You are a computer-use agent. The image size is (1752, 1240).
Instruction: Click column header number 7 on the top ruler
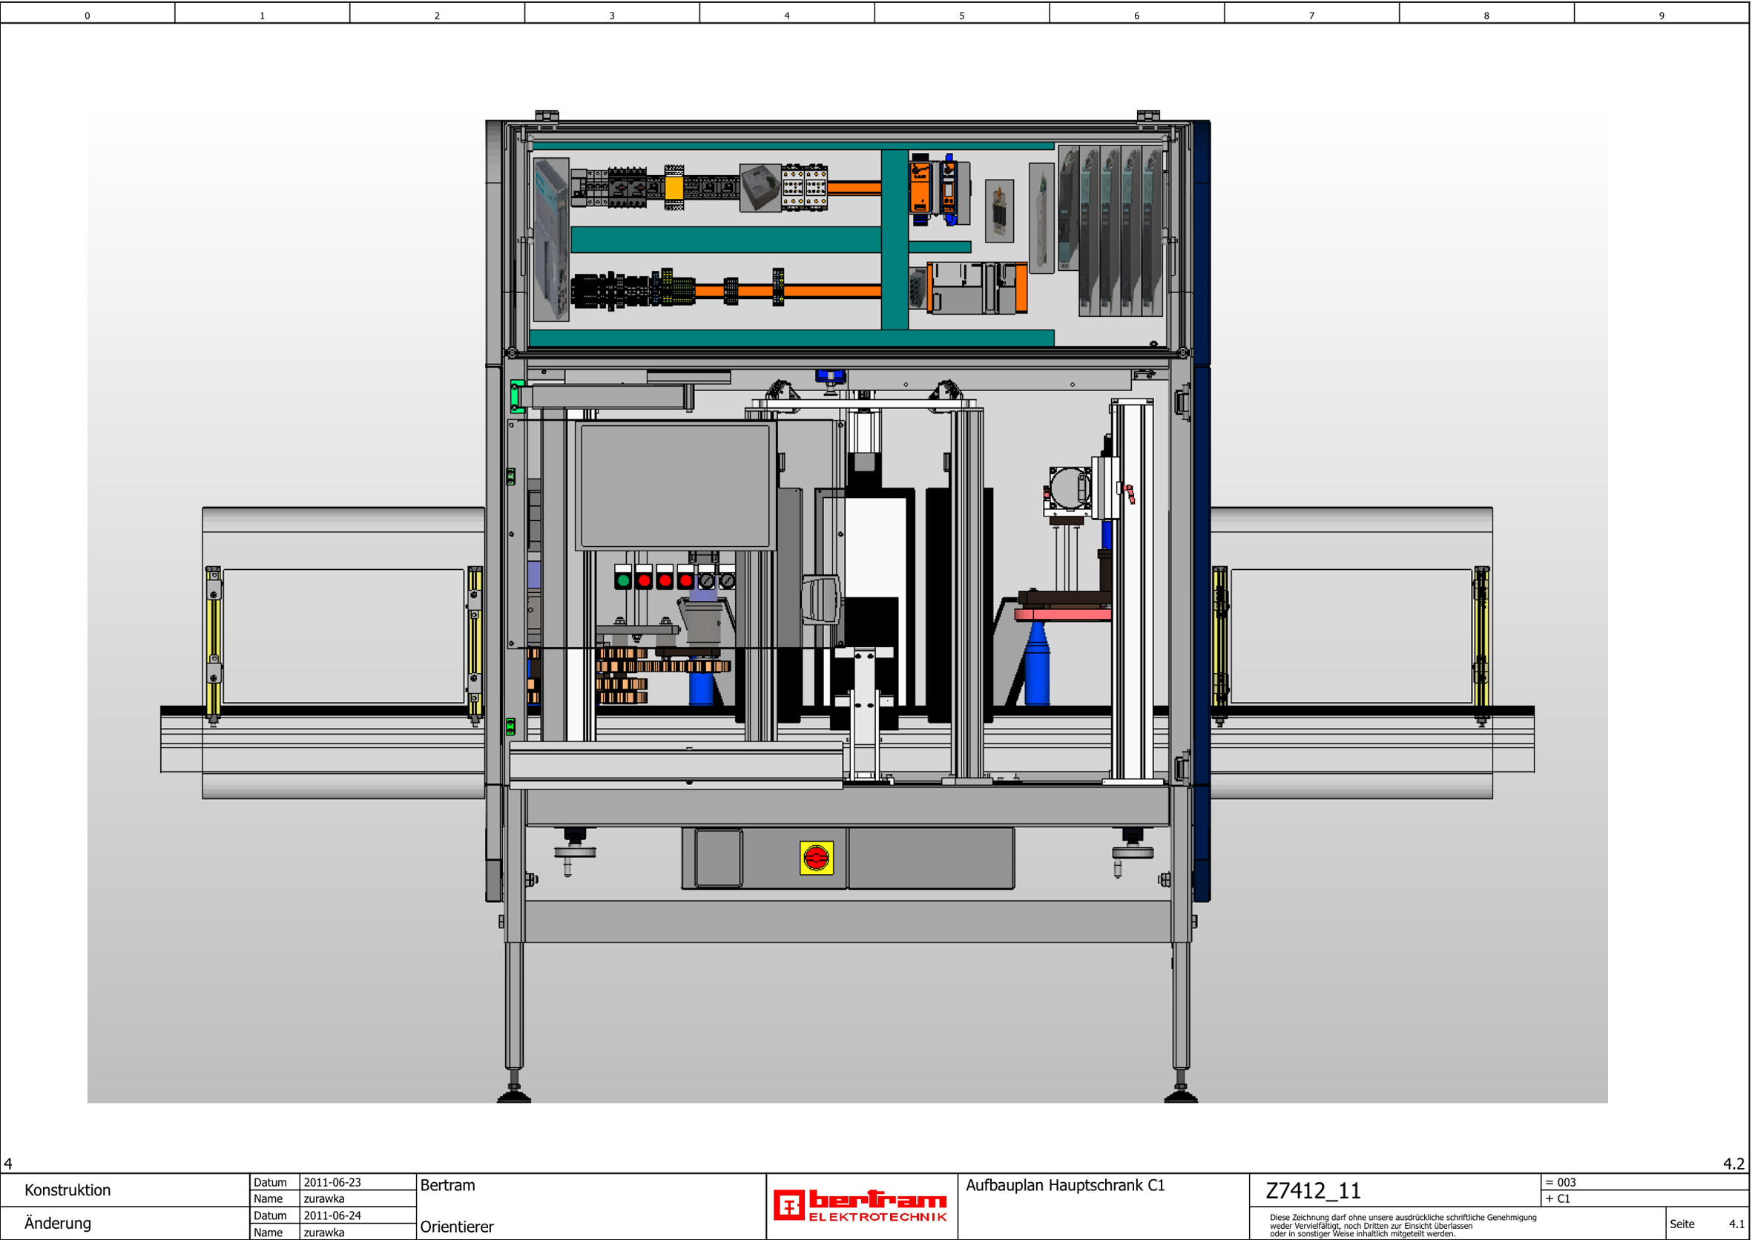1311,16
